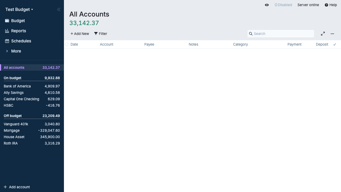Viewport: 341px width, 192px height.
Task: Click Server online status
Action: [x=308, y=5]
